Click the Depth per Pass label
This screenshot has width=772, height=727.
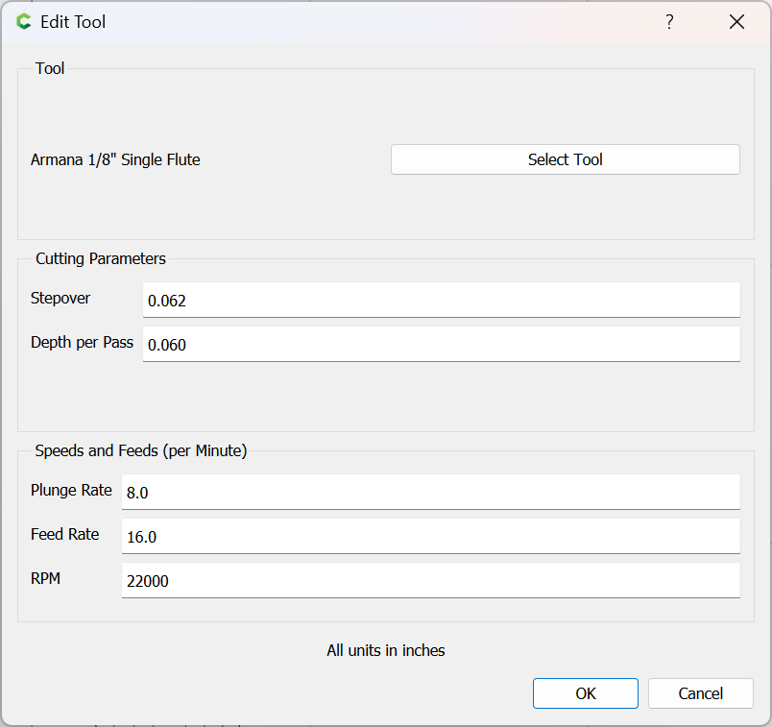coord(82,342)
